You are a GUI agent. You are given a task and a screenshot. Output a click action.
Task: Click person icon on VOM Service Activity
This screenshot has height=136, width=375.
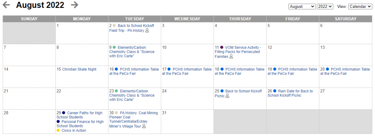231,57
